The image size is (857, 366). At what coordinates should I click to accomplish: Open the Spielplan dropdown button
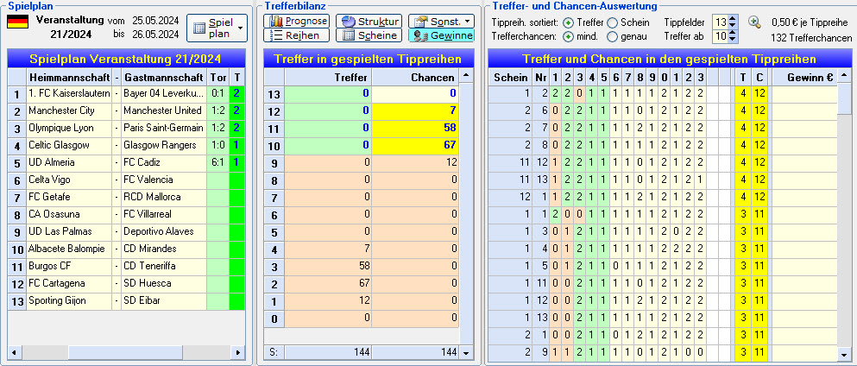pyautogui.click(x=217, y=28)
